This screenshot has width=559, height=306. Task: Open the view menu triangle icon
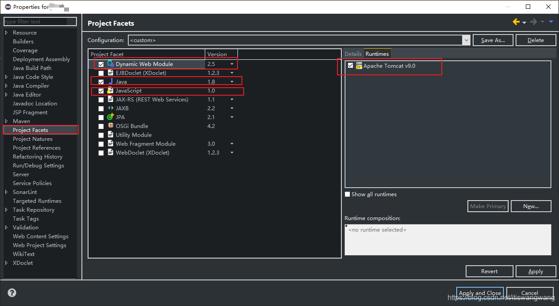(551, 22)
